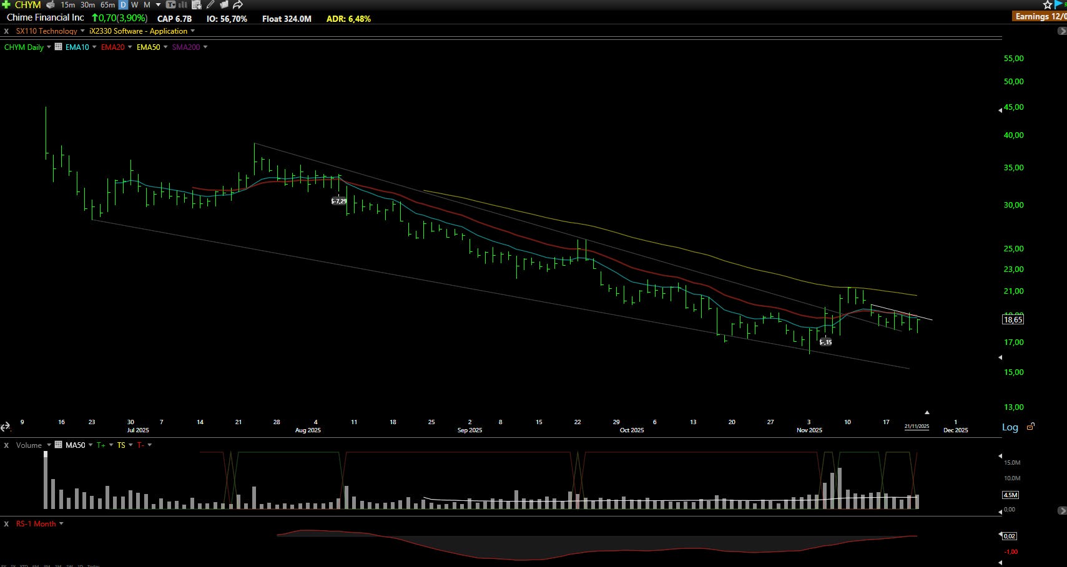Open the notes folder icon
The width and height of the screenshot is (1067, 567).
tap(224, 4)
